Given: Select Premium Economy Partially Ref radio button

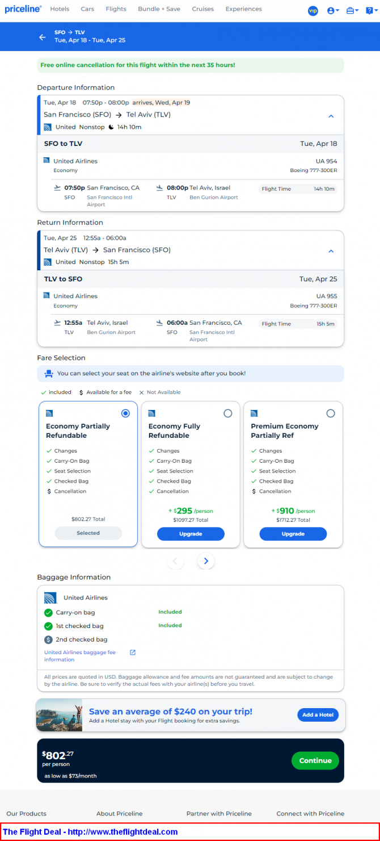Looking at the screenshot, I should click(331, 413).
